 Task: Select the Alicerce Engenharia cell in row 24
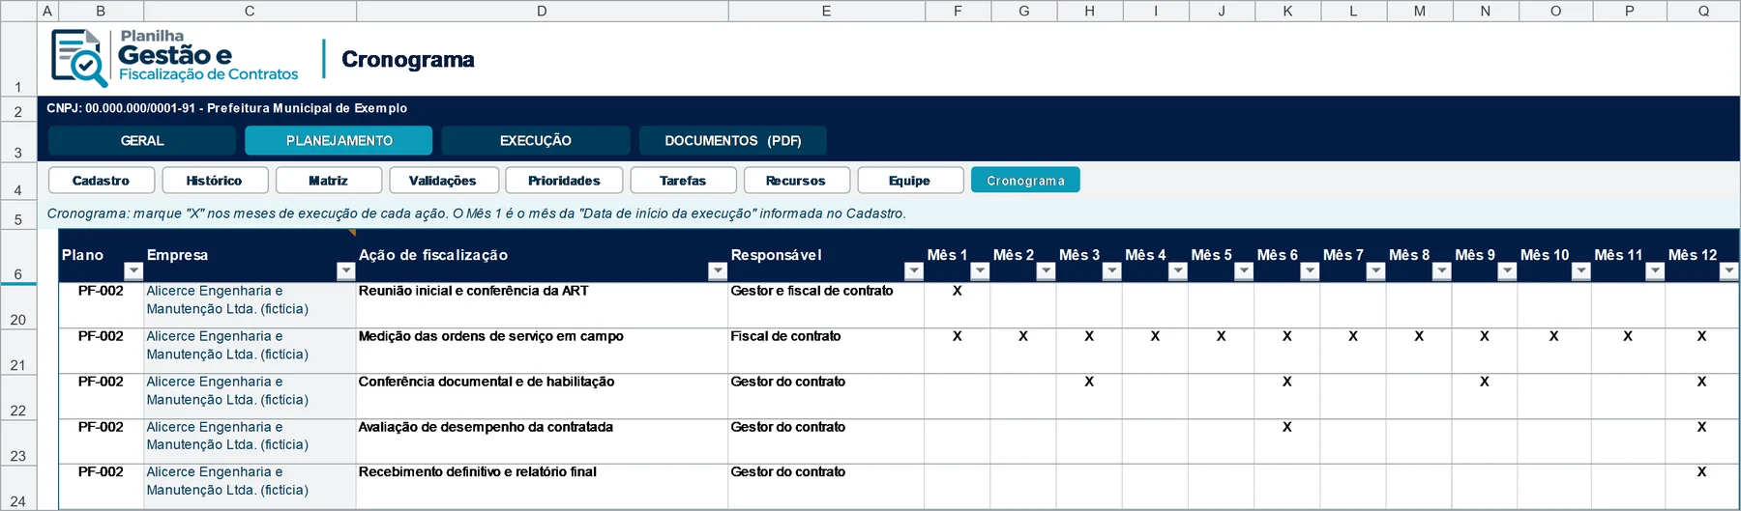pyautogui.click(x=250, y=487)
